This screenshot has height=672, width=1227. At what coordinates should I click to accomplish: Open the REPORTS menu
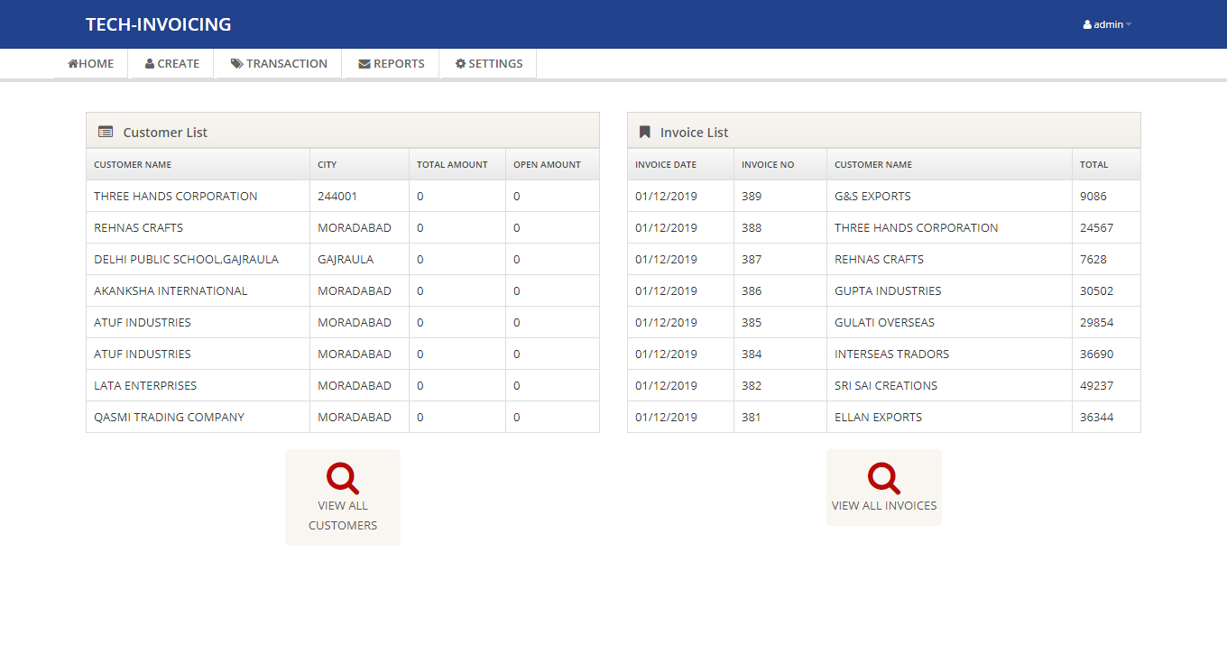click(x=392, y=64)
